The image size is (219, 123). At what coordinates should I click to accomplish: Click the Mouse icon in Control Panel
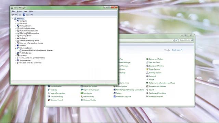pos(147,80)
